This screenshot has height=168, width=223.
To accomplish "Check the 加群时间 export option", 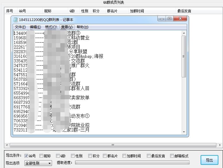I will (x=124, y=156).
